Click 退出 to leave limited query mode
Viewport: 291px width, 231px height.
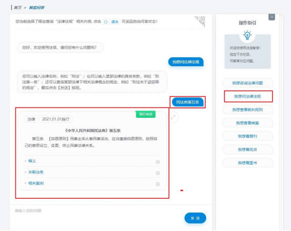(115, 22)
